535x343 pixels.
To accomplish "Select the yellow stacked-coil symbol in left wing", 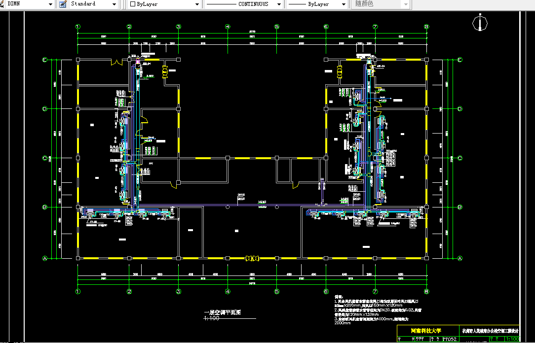I will pyautogui.click(x=165, y=72).
